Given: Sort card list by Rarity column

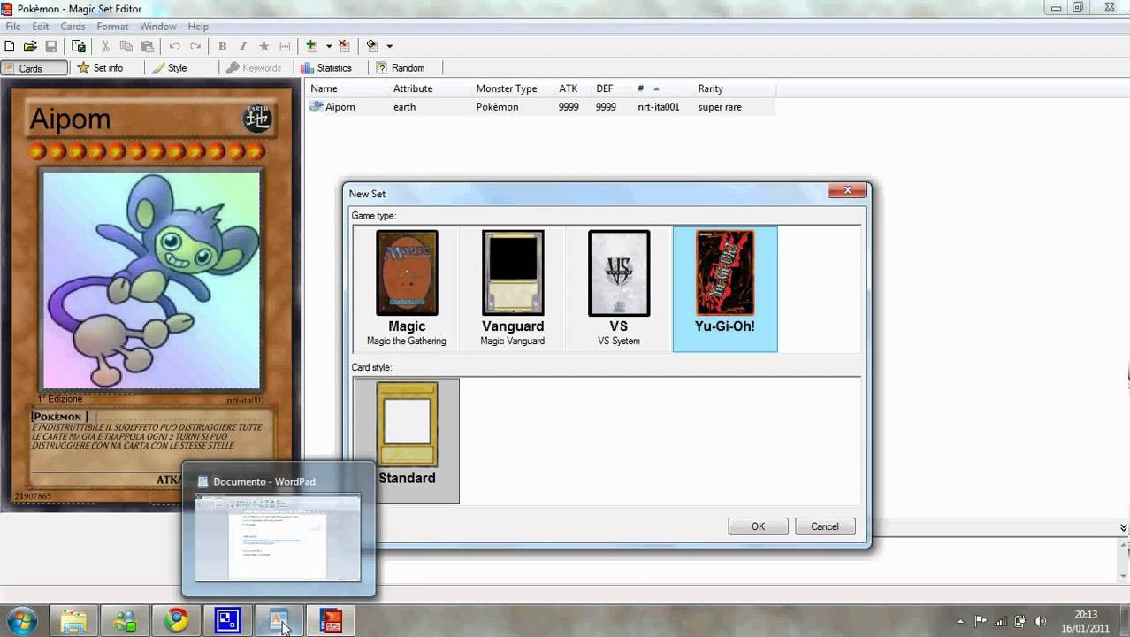Looking at the screenshot, I should coord(735,88).
